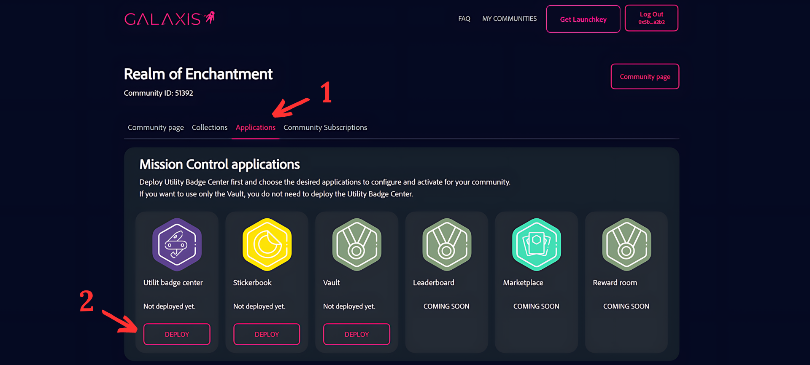The height and width of the screenshot is (365, 810).
Task: Click the outlined Community page button
Action: 645,77
